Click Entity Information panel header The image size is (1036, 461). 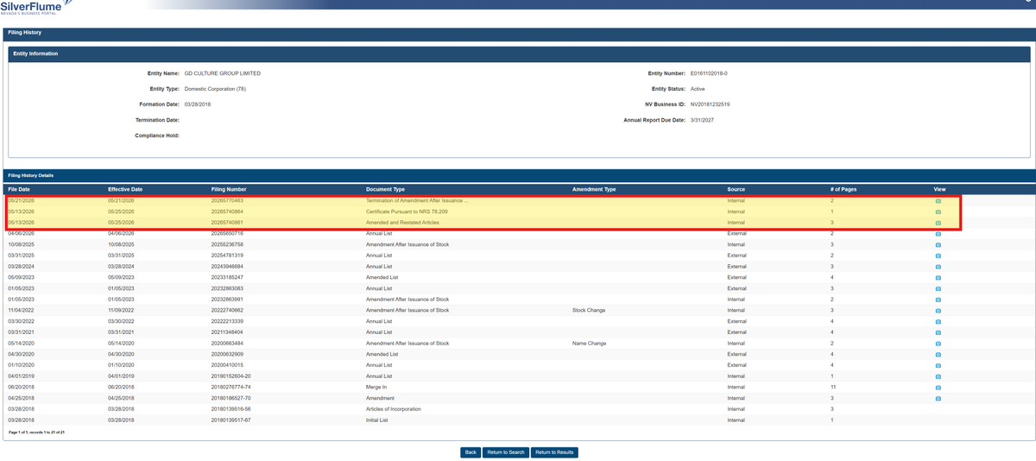pos(519,54)
